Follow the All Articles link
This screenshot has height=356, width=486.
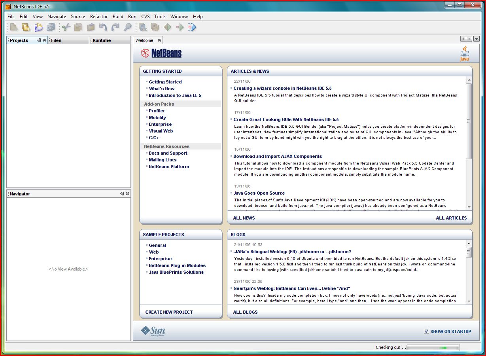coord(451,218)
